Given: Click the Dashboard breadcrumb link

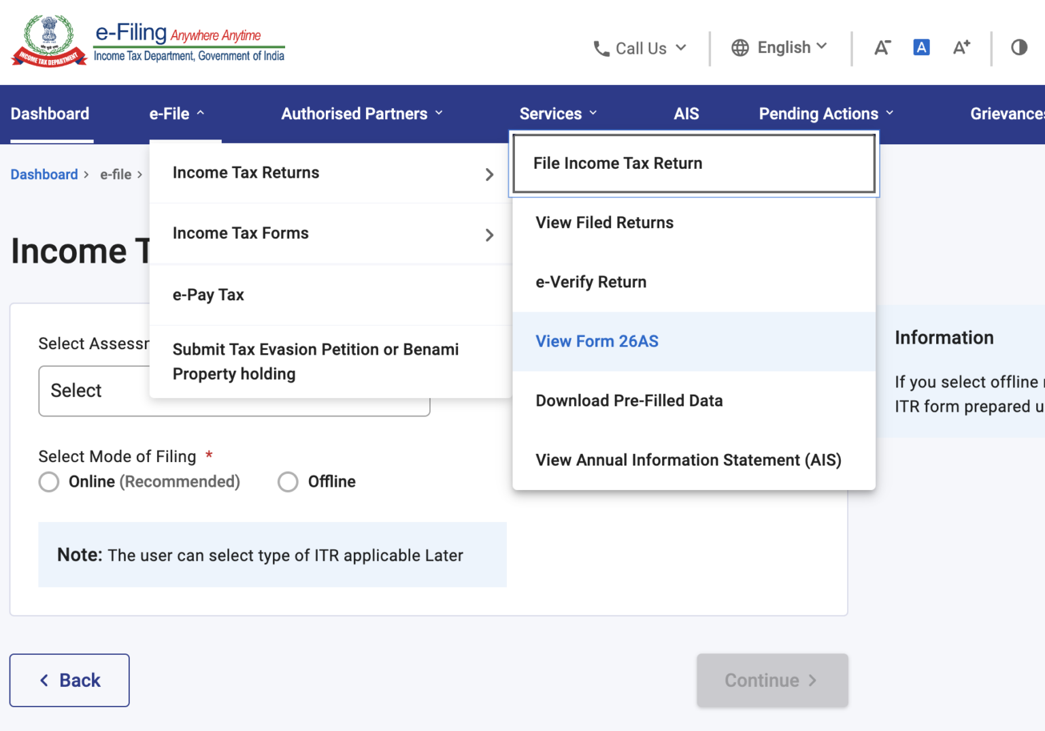Looking at the screenshot, I should [44, 174].
